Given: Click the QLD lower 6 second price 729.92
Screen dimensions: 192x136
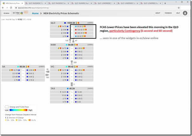Looking at the screenshot, I should (80, 30).
